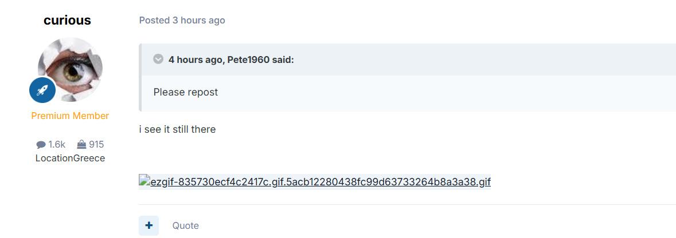Click the '4 hours ago' quote timestamp
The image size is (676, 238).
click(x=194, y=59)
